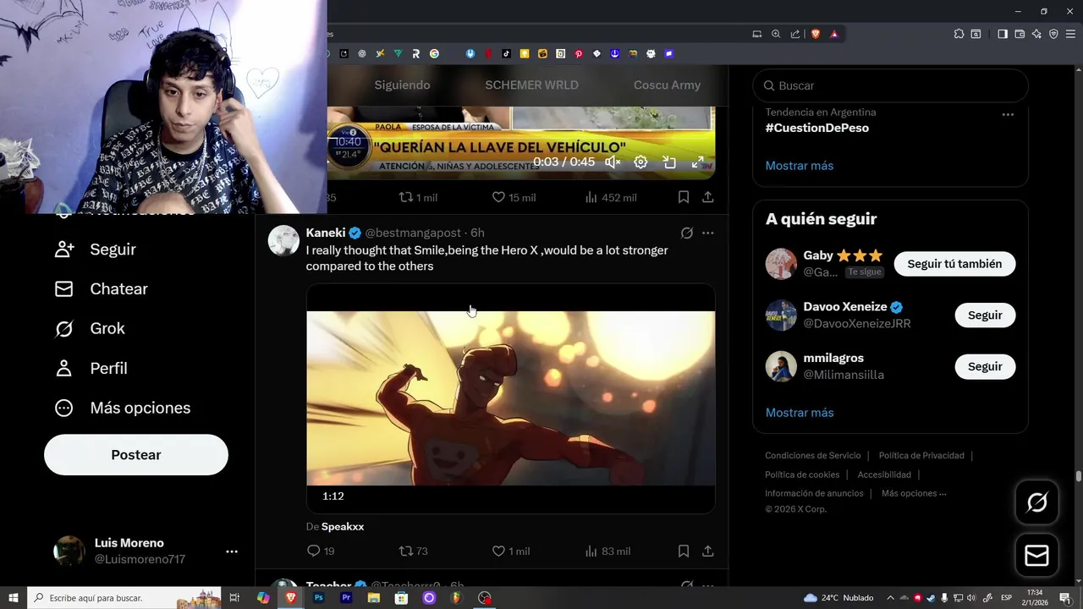Image resolution: width=1083 pixels, height=609 pixels.
Task: Open Brave Wallet icon
Action: coord(1020,34)
